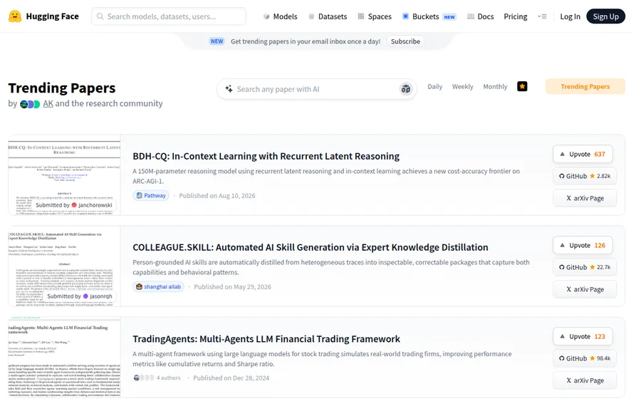Click the NEW badge beside Buckets
This screenshot has height=401, width=641.
pos(449,17)
